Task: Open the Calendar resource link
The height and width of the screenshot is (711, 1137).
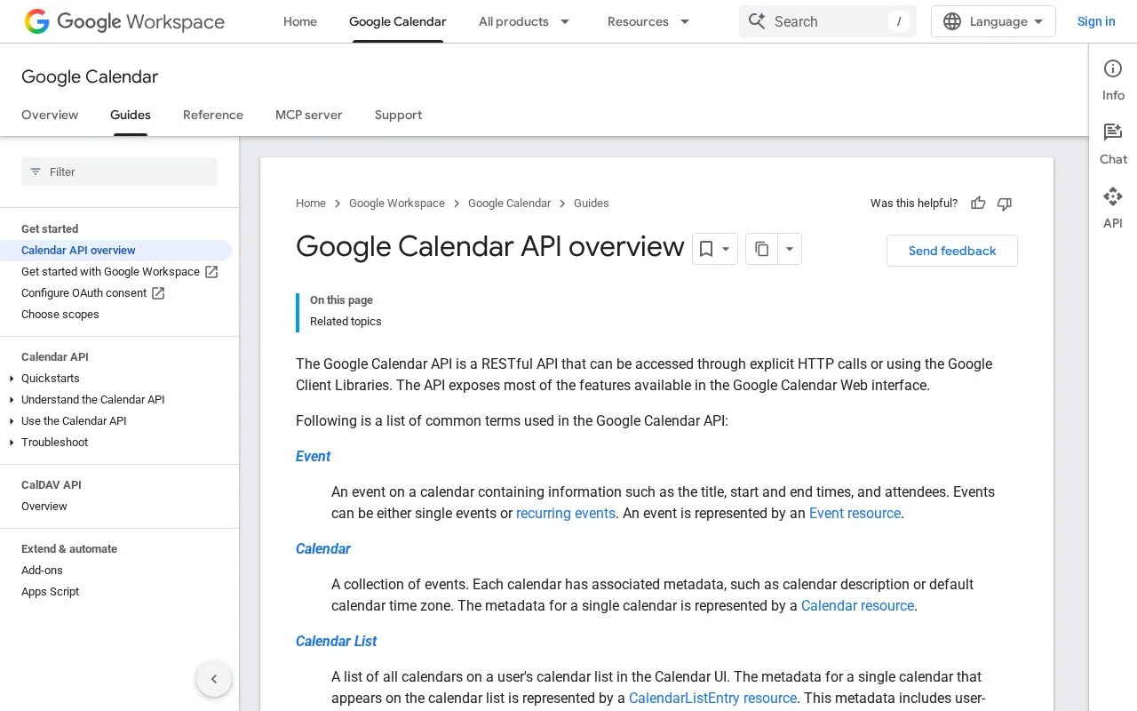Action: [x=857, y=605]
